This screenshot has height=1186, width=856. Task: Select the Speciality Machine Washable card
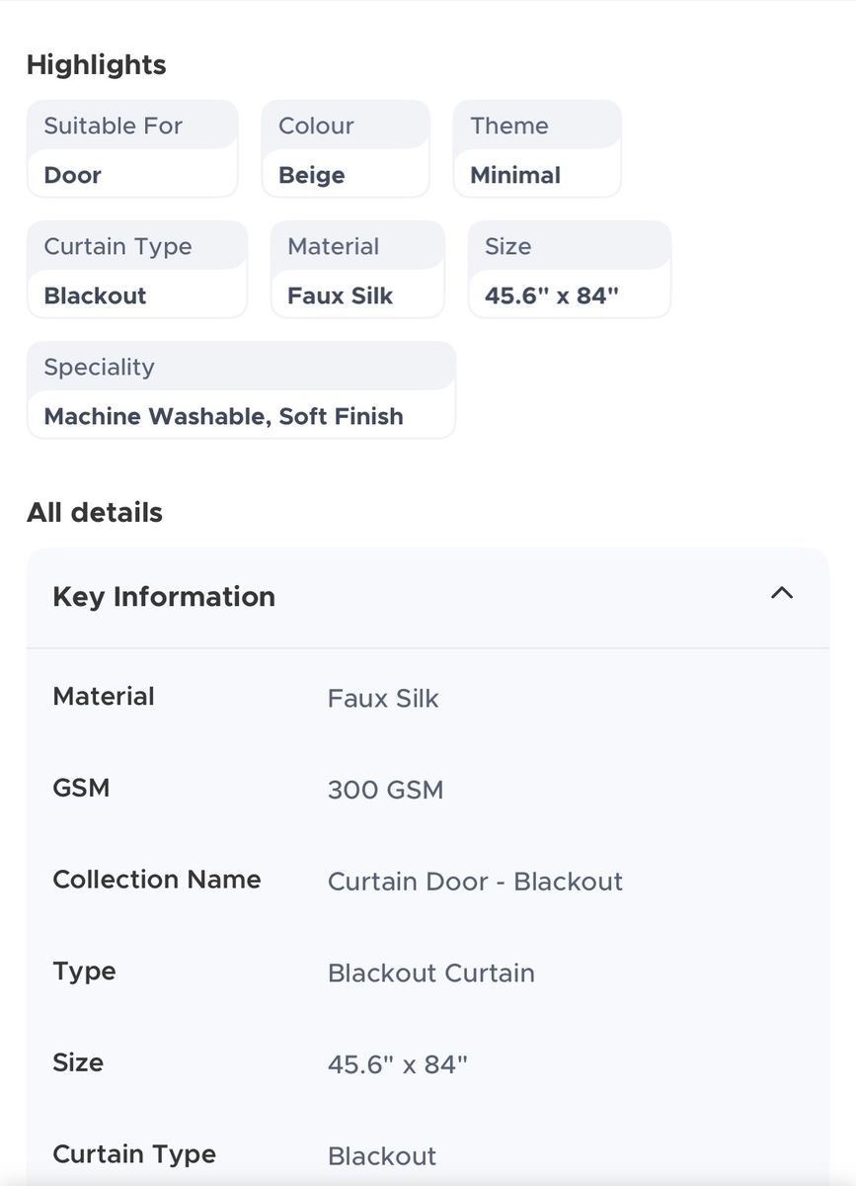[241, 390]
